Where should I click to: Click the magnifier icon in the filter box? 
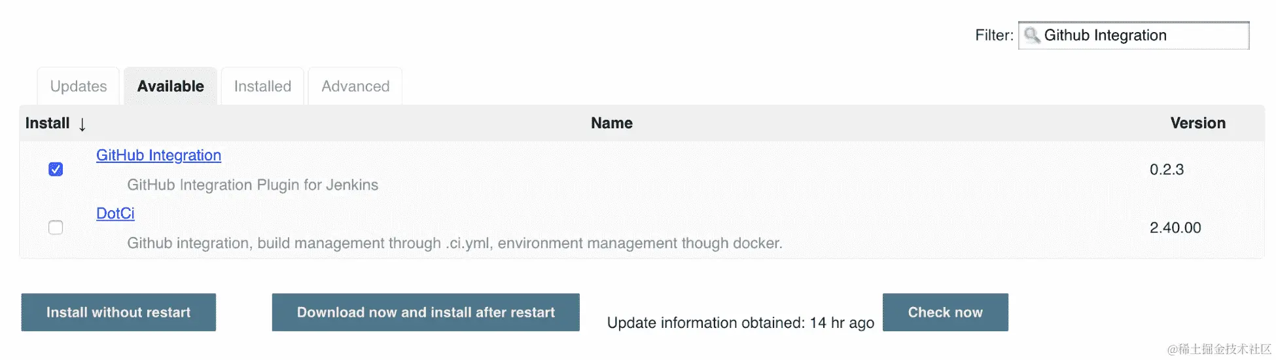click(x=1032, y=35)
